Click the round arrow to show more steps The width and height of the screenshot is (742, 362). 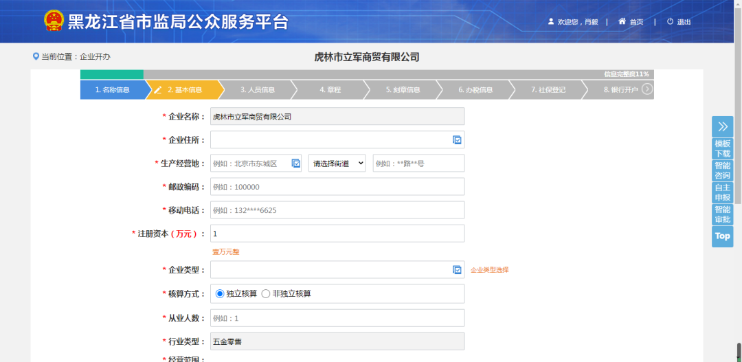(647, 89)
